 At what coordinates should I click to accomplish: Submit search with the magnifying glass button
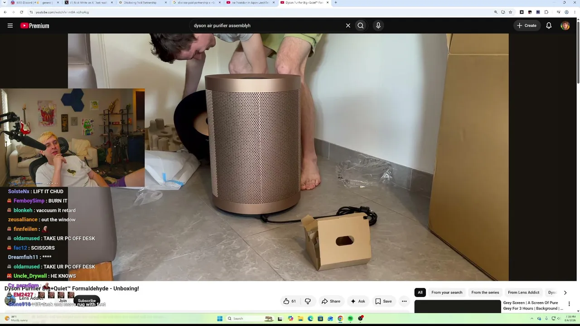click(x=361, y=26)
